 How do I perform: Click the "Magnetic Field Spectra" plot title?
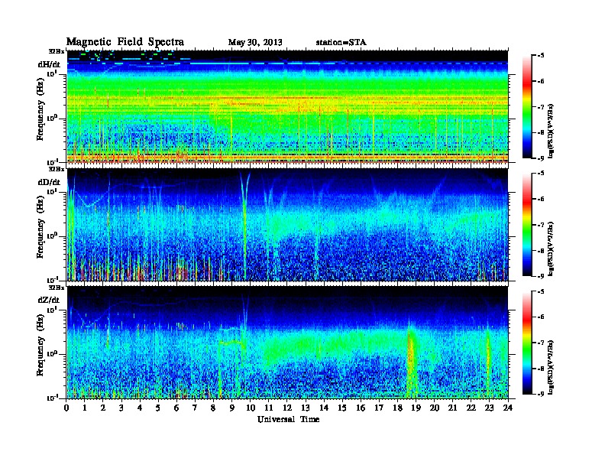pos(125,43)
